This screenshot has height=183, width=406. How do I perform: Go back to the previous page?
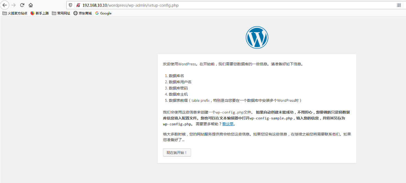(x=5, y=5)
